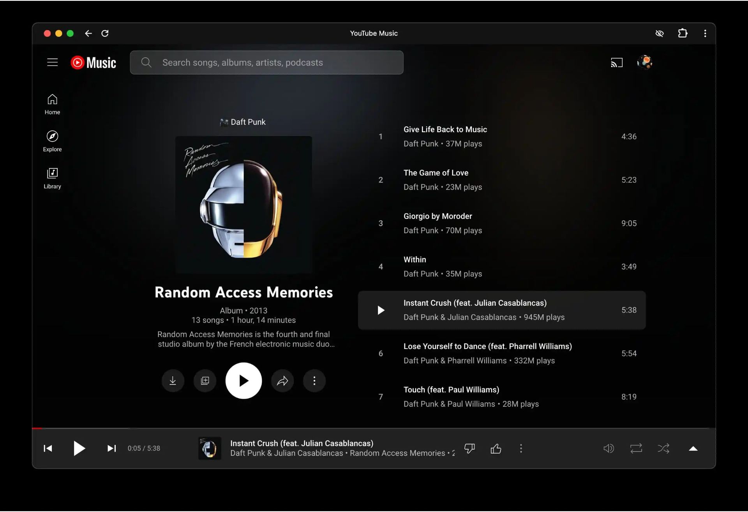Viewport: 748px width, 512px height.
Task: Open album more options three-dot menu
Action: pos(314,381)
